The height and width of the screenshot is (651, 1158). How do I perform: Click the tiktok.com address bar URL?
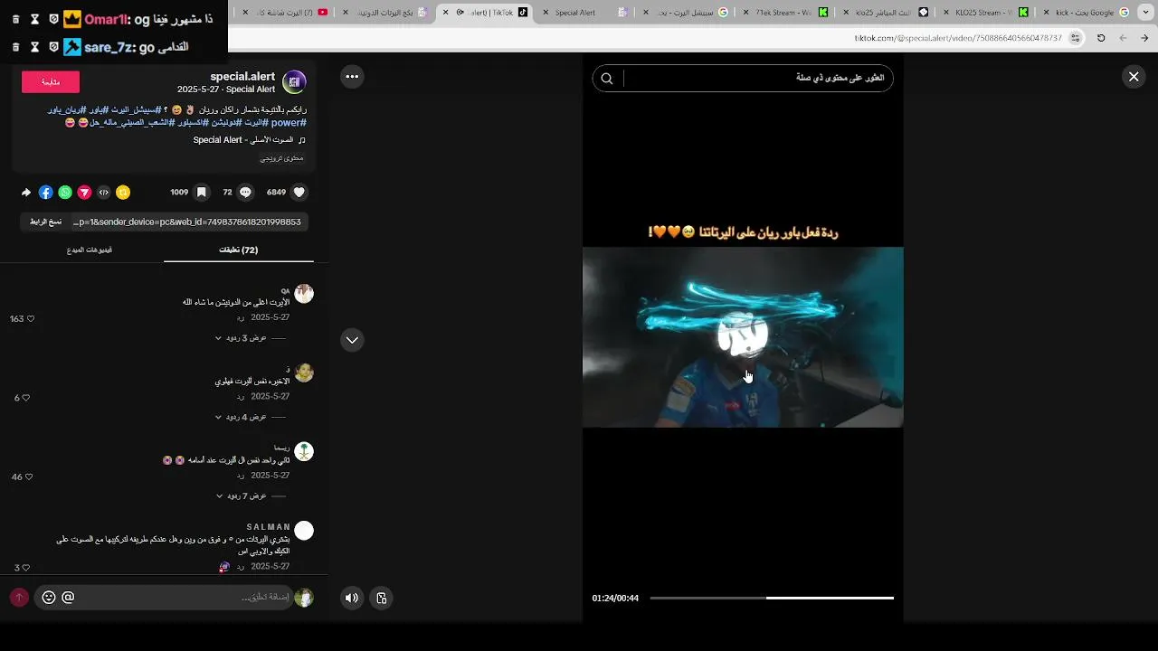(958, 38)
